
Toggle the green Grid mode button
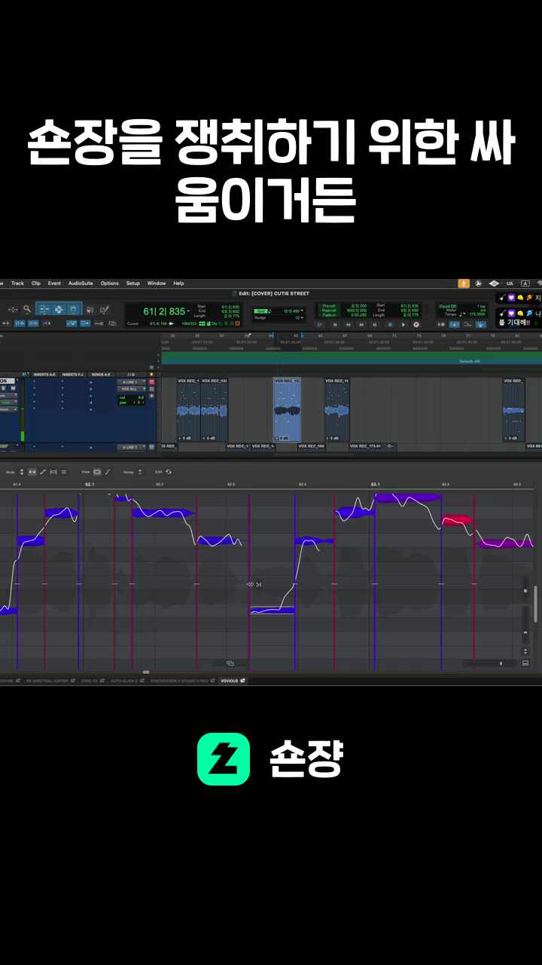pyautogui.click(x=261, y=311)
